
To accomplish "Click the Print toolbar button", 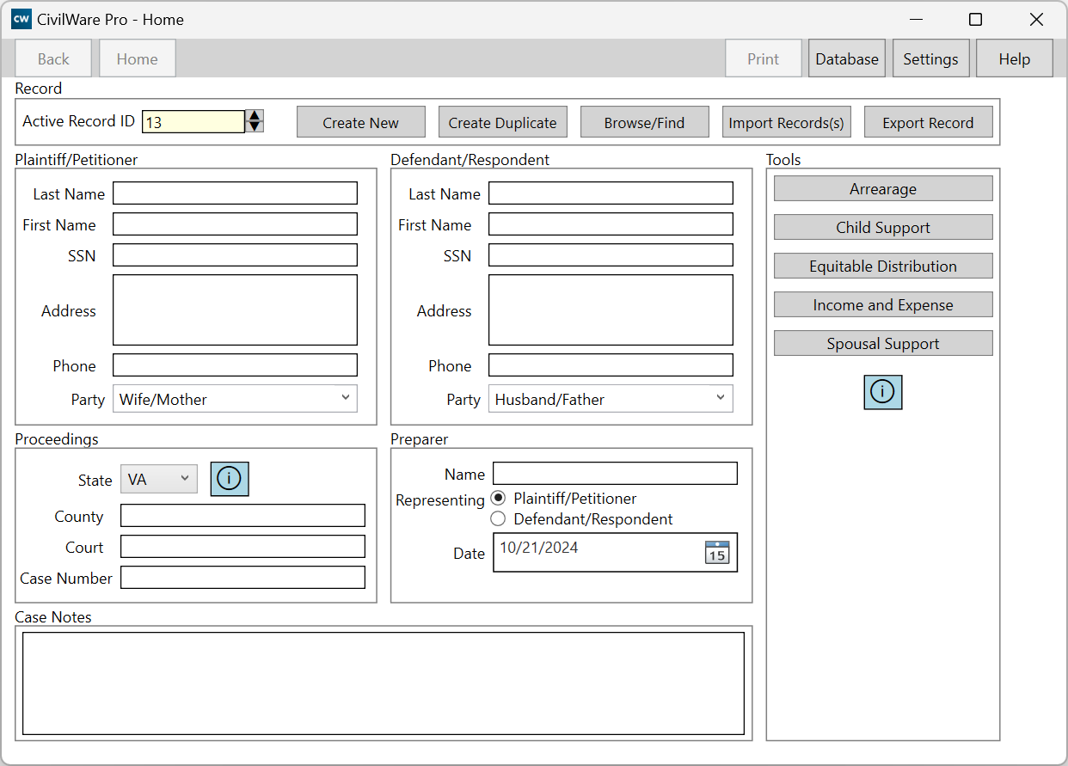I will [x=764, y=59].
